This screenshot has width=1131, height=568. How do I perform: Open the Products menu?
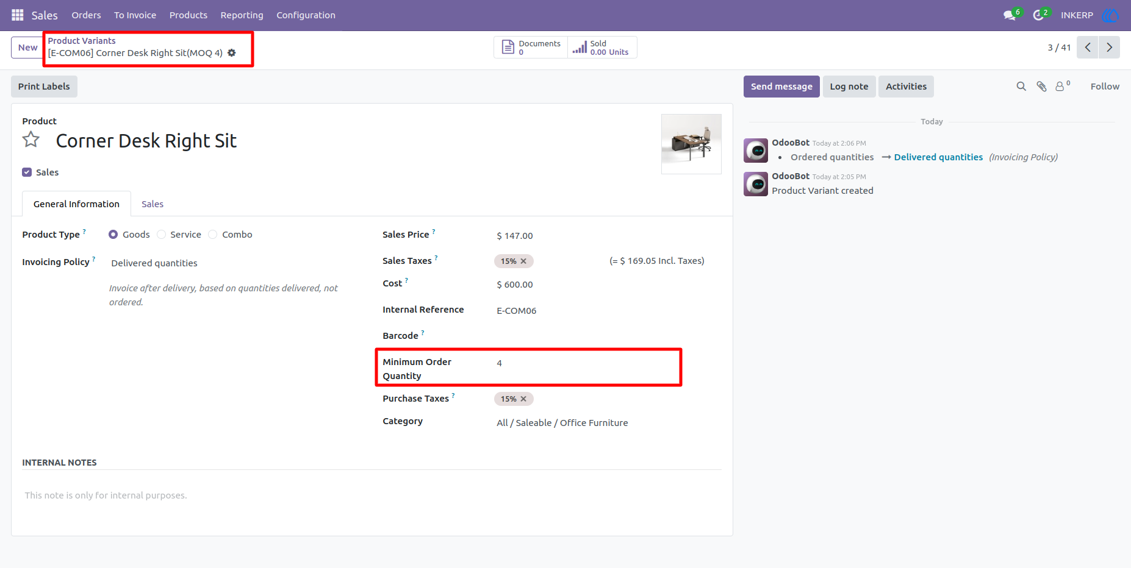188,15
